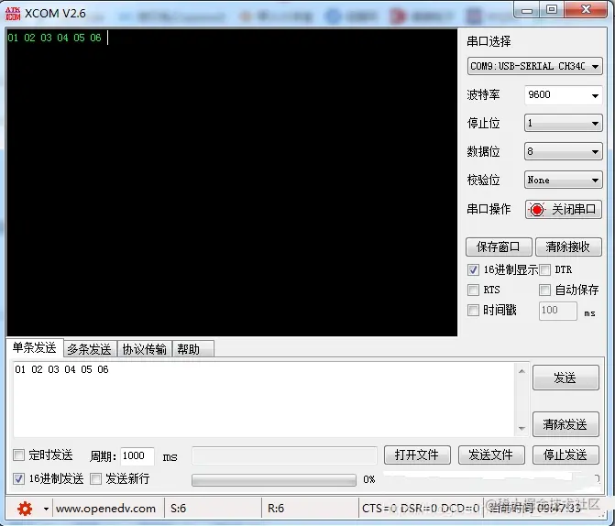Click the 清除发送 button

pos(566,424)
